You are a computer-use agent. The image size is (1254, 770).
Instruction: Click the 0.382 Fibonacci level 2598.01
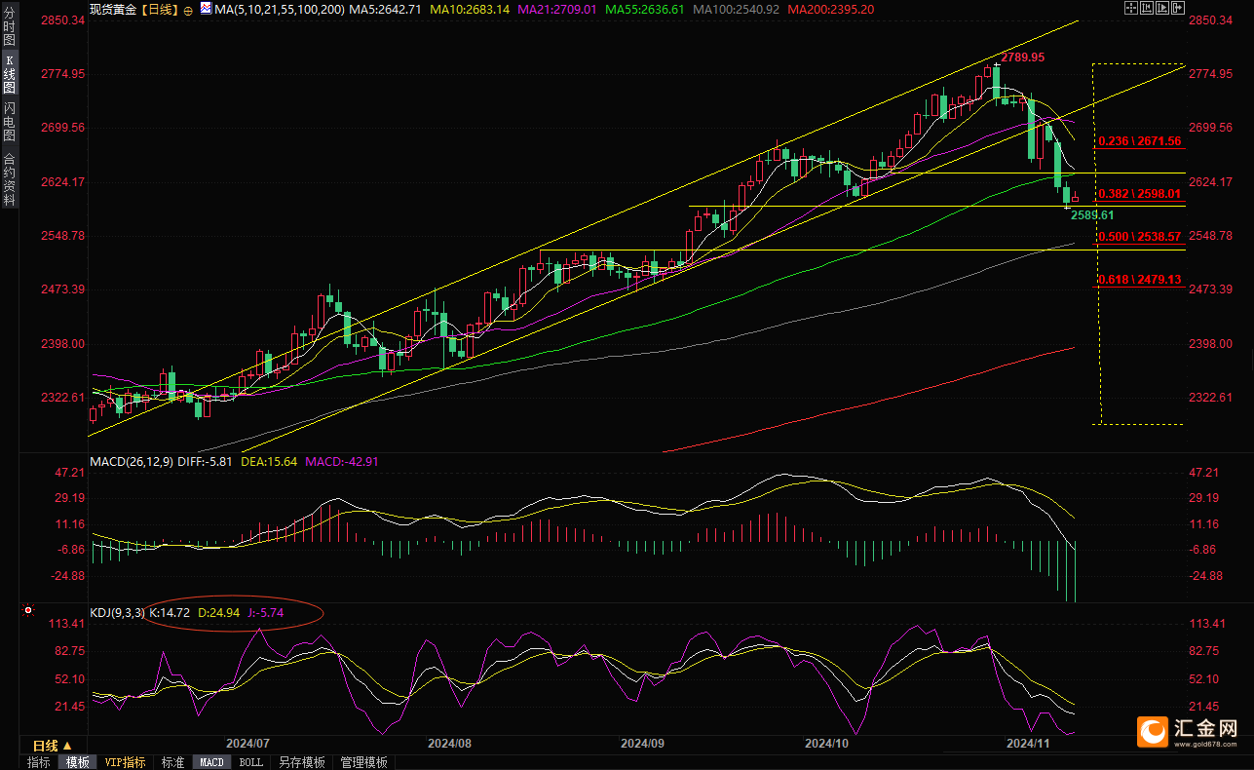click(x=1139, y=193)
